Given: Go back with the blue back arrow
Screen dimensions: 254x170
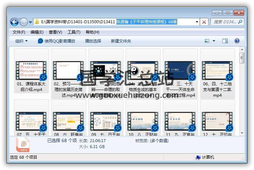Looking at the screenshot, I should 14,22.
